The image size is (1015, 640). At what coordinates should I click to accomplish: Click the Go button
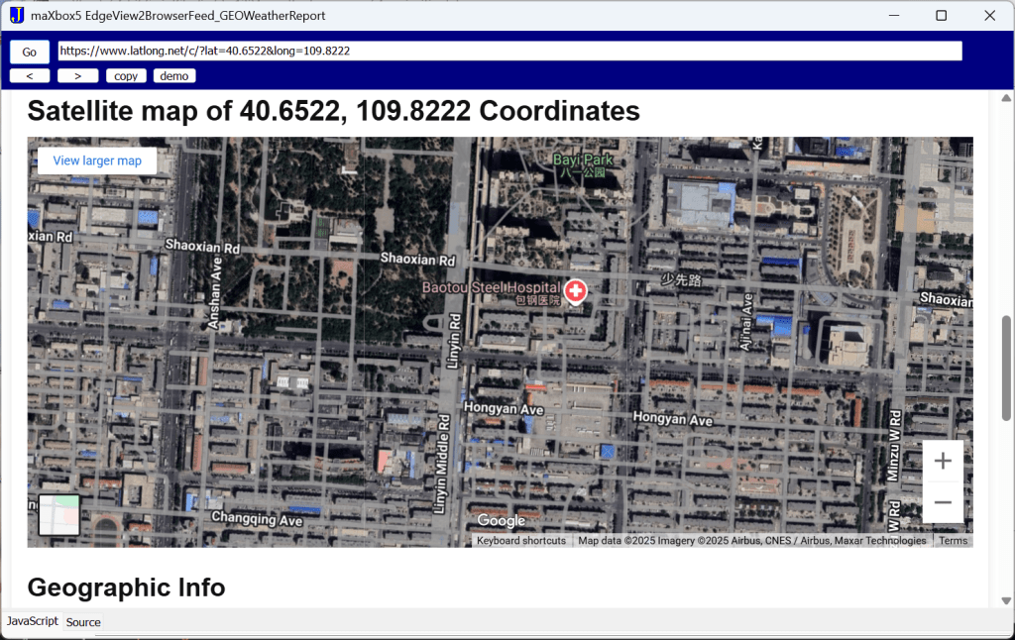30,53
